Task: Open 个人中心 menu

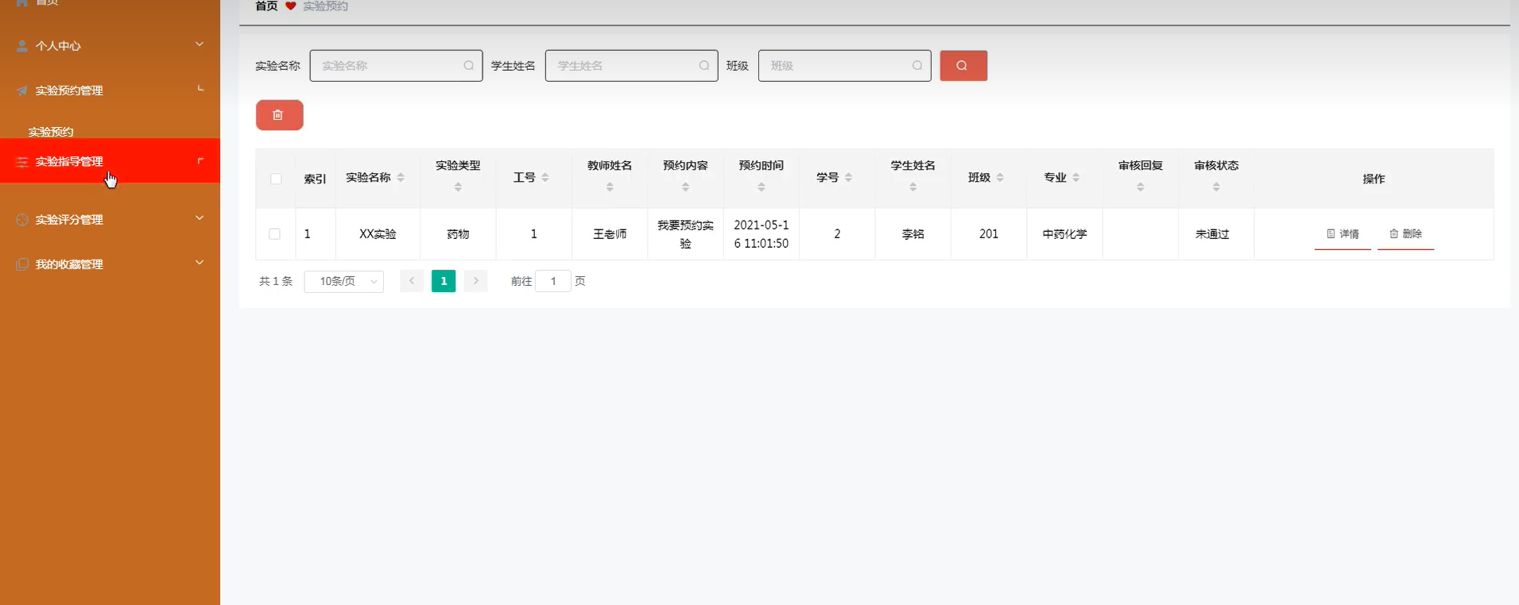Action: point(110,46)
